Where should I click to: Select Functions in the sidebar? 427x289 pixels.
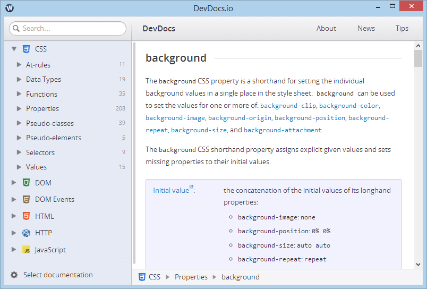coord(41,94)
